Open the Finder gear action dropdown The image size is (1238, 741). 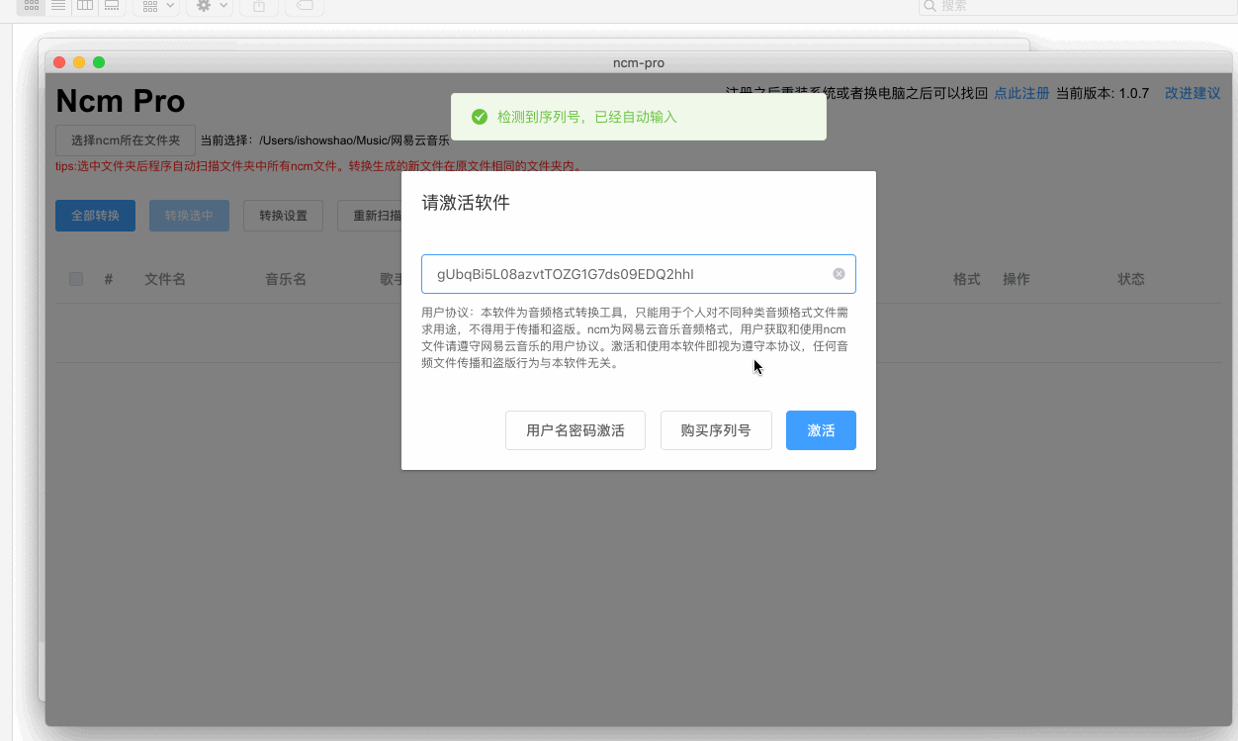pos(211,6)
